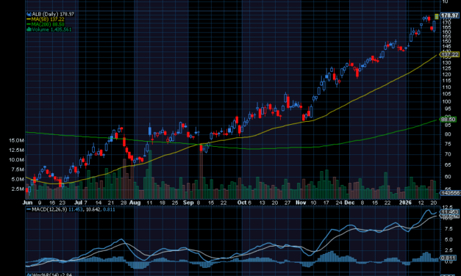Click the 2.5M volume axis label
The height and width of the screenshot is (276, 461).
pyautogui.click(x=18, y=189)
